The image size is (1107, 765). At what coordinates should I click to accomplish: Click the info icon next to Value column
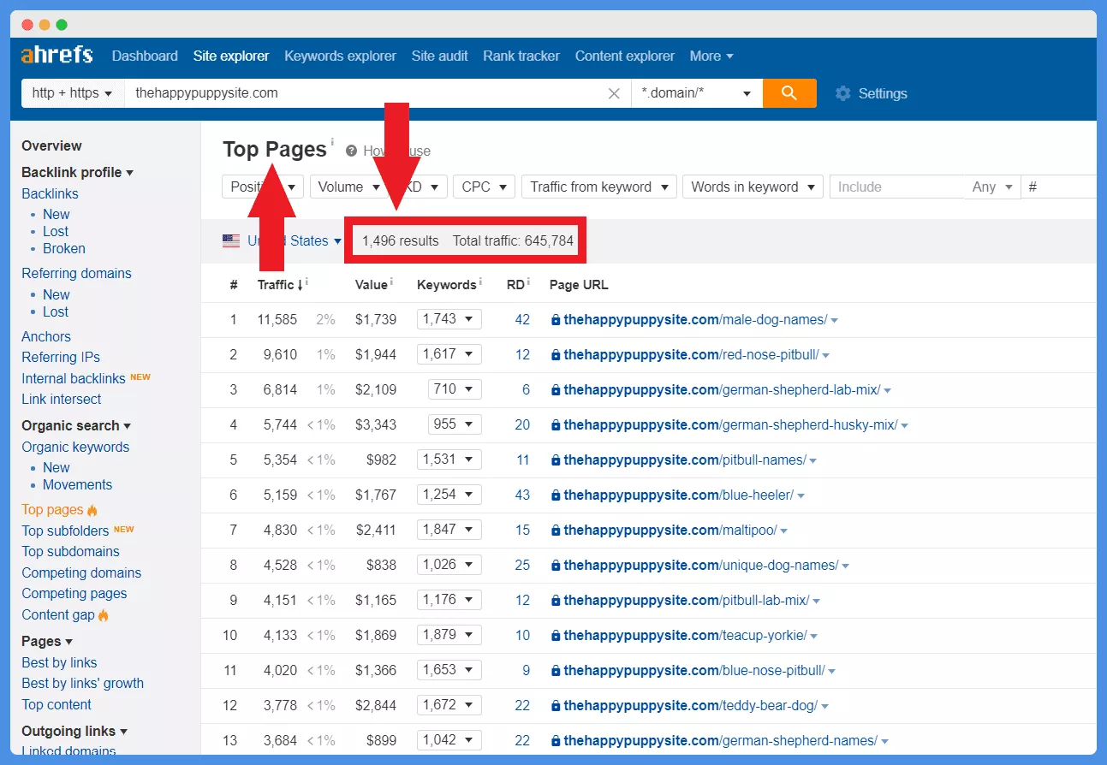point(391,281)
